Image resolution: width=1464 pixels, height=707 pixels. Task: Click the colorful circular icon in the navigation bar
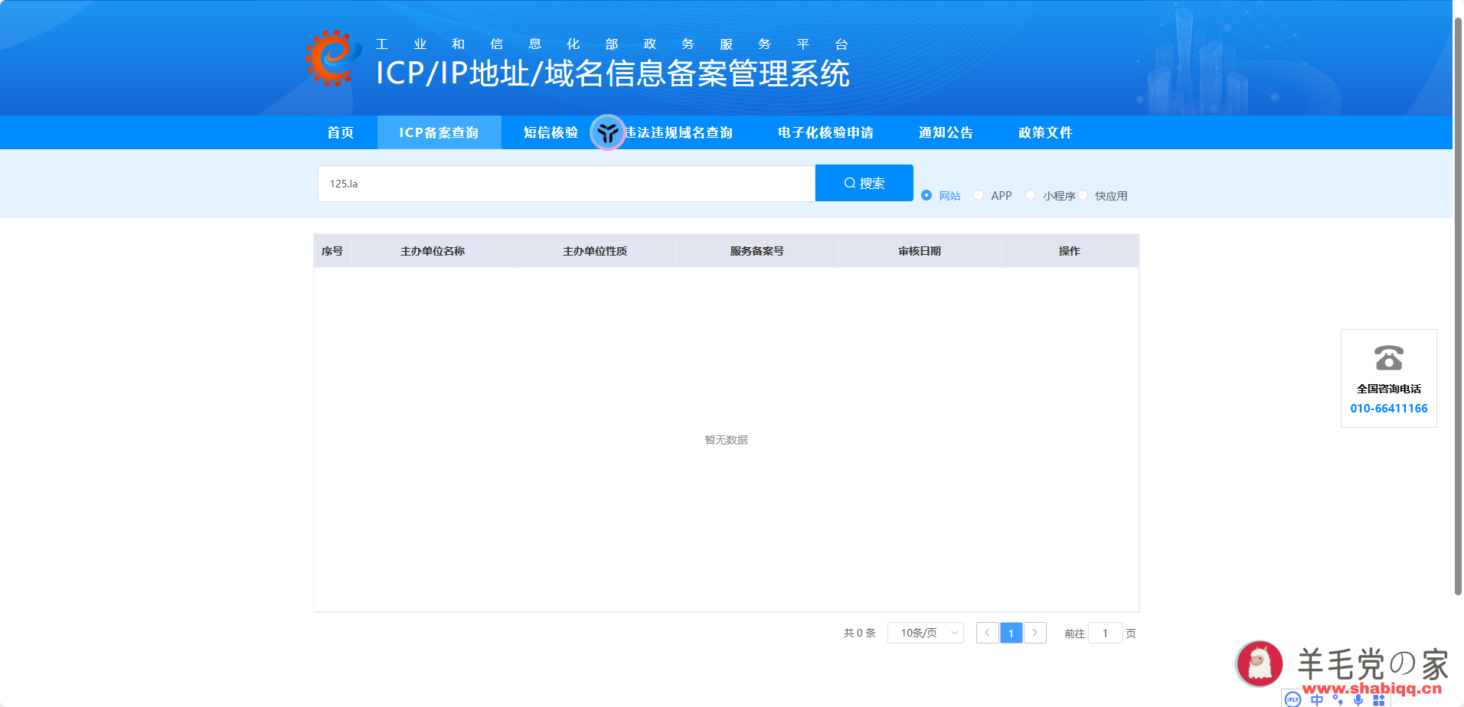coord(607,132)
